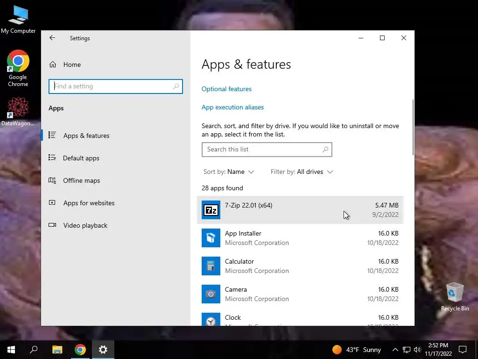Click the Find a setting field
The height and width of the screenshot is (359, 478).
point(116,86)
